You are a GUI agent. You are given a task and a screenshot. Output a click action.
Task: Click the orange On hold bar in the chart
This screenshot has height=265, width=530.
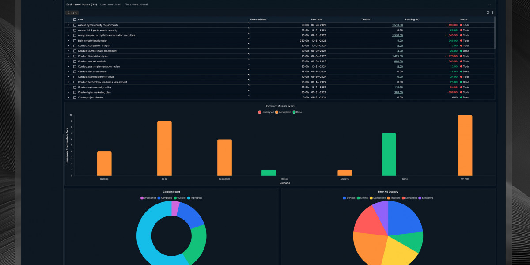tap(465, 145)
